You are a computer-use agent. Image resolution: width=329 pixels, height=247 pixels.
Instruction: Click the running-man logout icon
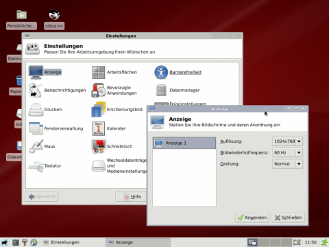[x=324, y=242]
